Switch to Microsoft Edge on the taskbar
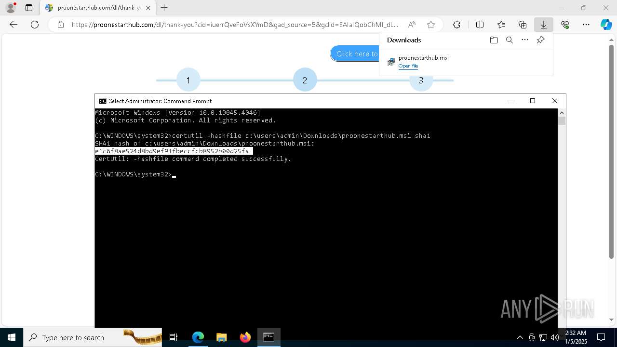Viewport: 617px width, 347px height. point(198,337)
